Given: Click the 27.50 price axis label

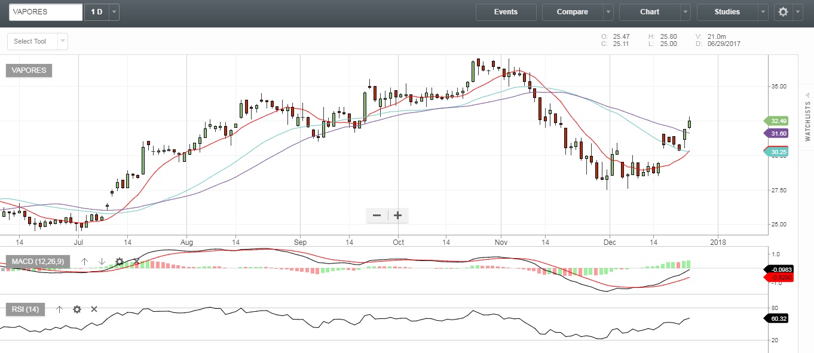Looking at the screenshot, I should (x=779, y=191).
